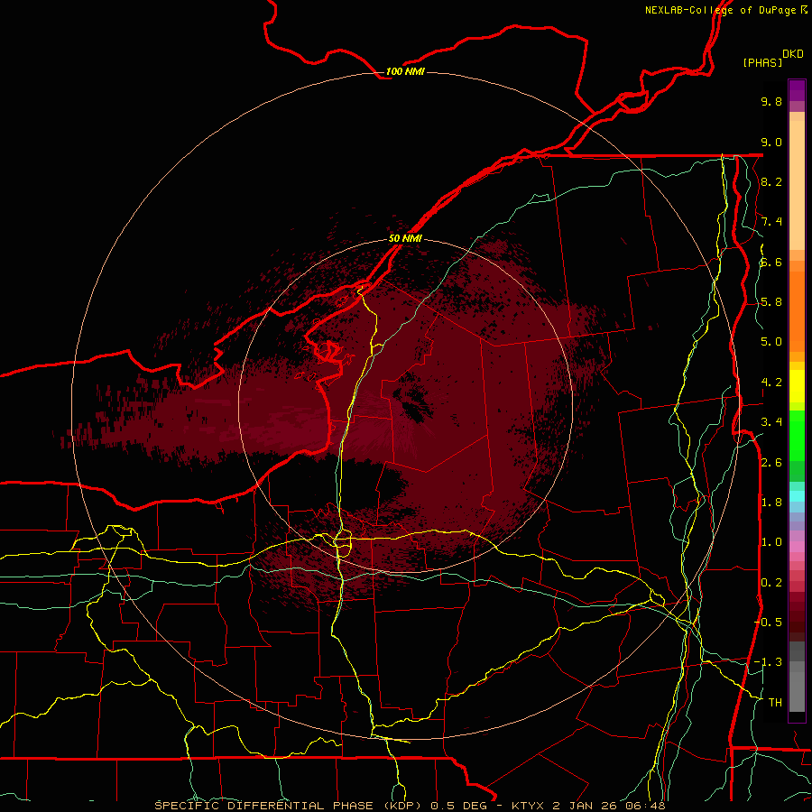Click the 1.8 scale value

point(771,503)
